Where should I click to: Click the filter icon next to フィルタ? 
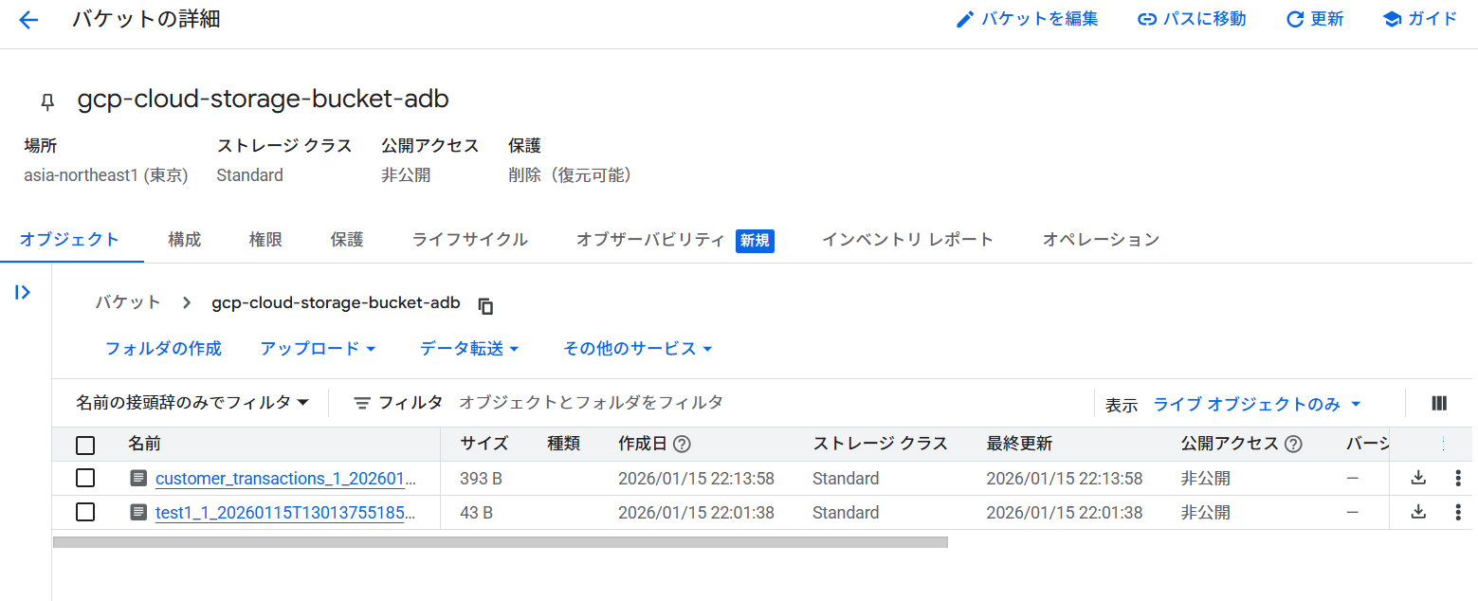pos(362,403)
